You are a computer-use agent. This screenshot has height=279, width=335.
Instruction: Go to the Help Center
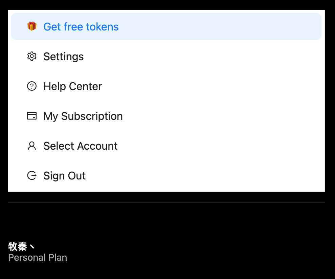(72, 86)
